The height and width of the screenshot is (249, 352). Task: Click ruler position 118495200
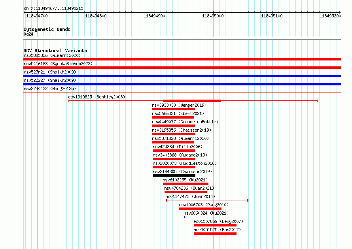pos(330,16)
